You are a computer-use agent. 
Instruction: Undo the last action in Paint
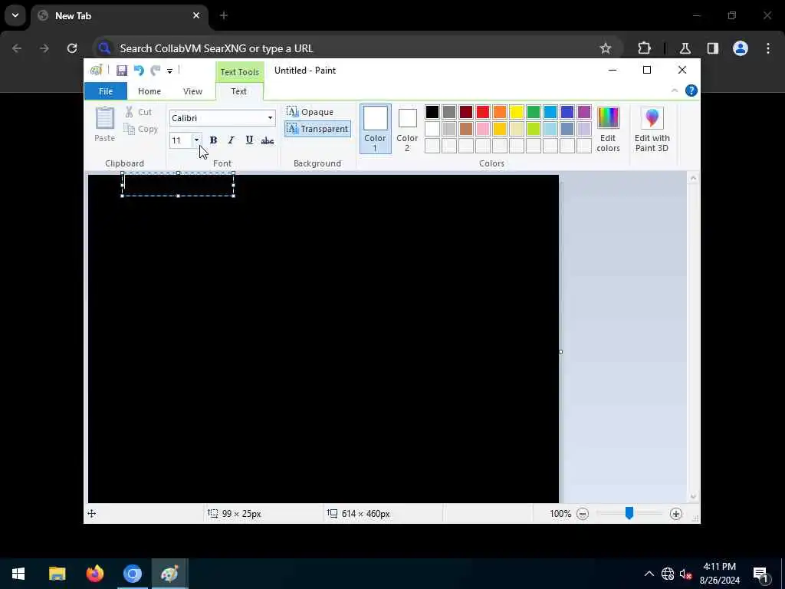tap(139, 71)
